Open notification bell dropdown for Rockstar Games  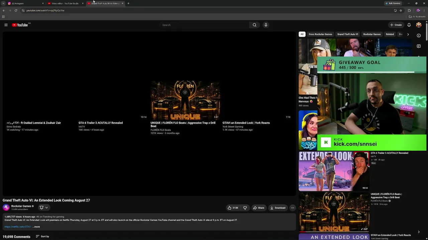coord(44,207)
